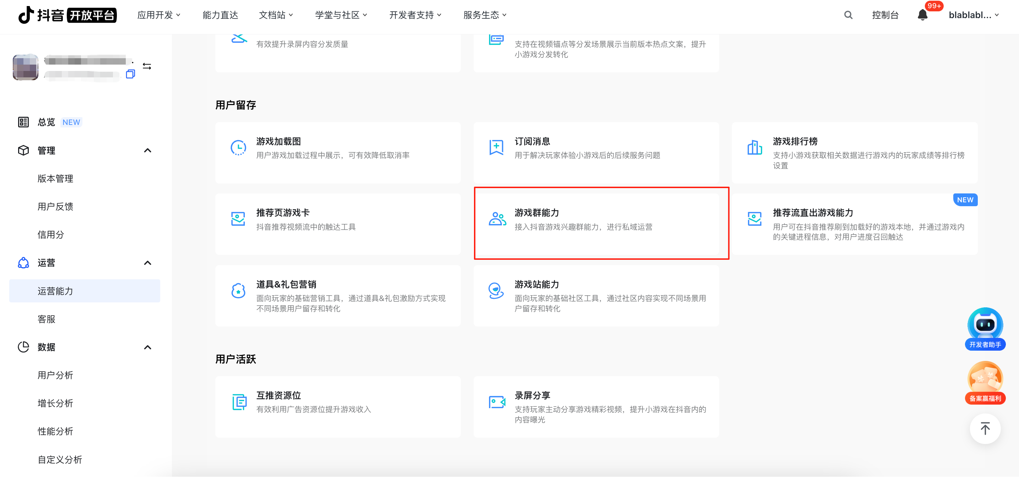Open 增长分析 in the sidebar
1019x477 pixels.
click(55, 403)
